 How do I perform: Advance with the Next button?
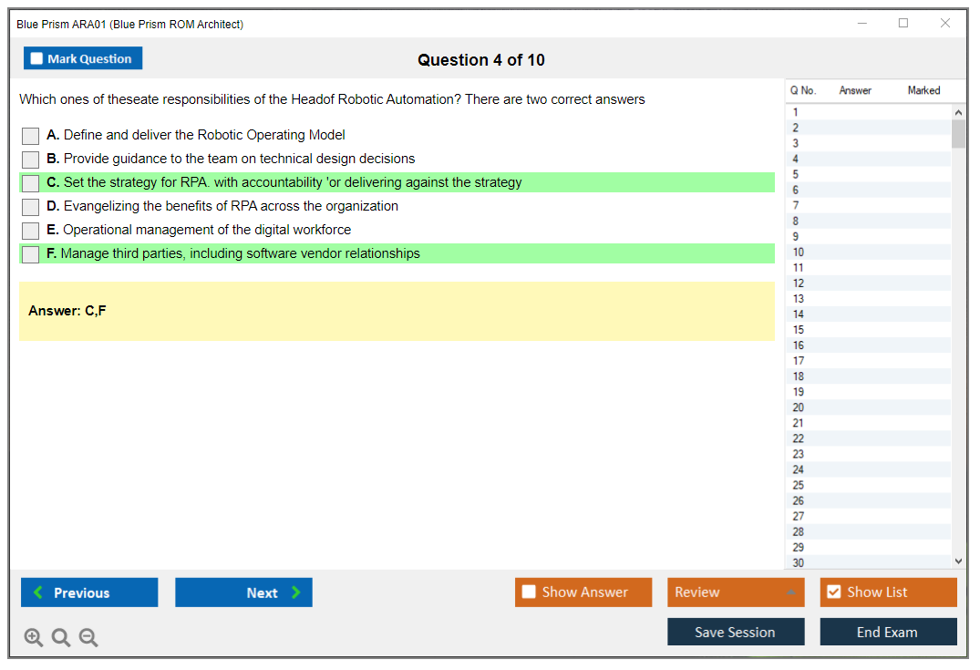[x=243, y=593]
